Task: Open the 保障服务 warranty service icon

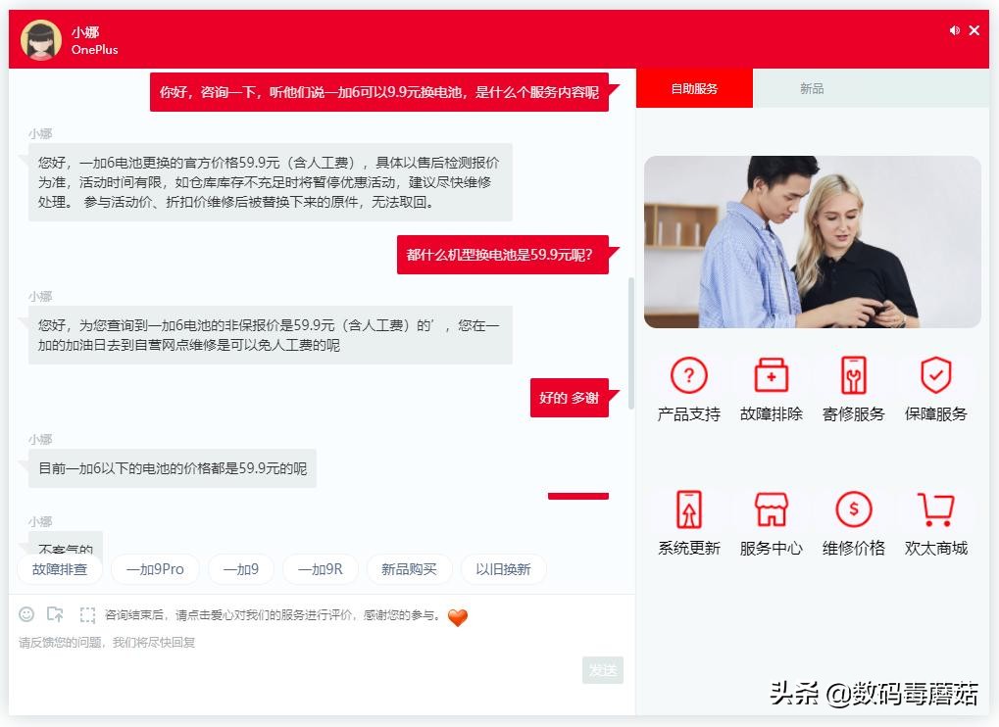Action: click(935, 387)
